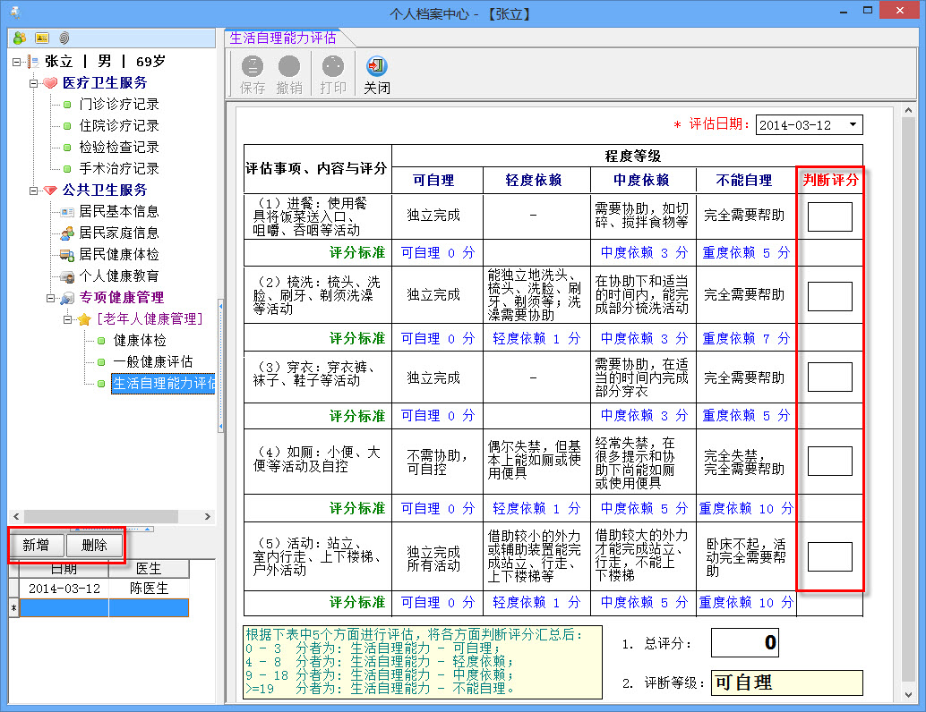
Task: Click the heart icon beside 医疗卫生服务
Action: click(x=50, y=82)
